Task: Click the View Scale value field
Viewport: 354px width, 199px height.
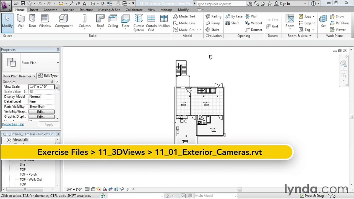Action: tap(41, 87)
